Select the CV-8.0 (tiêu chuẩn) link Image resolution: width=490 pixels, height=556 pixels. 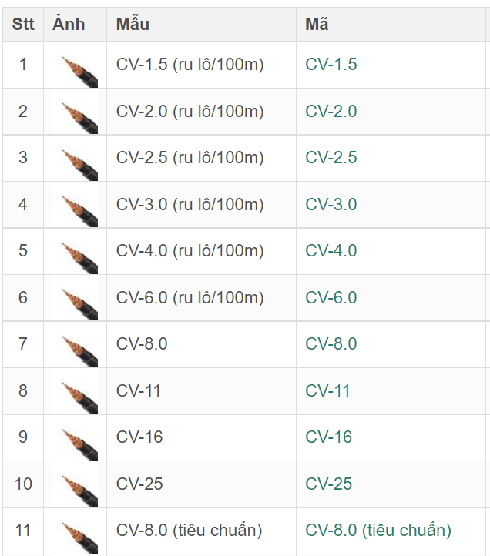point(378,531)
